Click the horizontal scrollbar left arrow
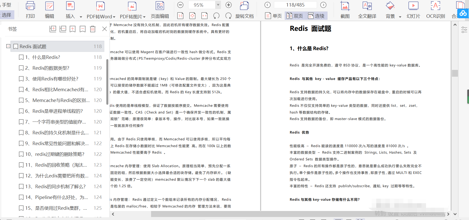469x220 pixels. click(113, 214)
